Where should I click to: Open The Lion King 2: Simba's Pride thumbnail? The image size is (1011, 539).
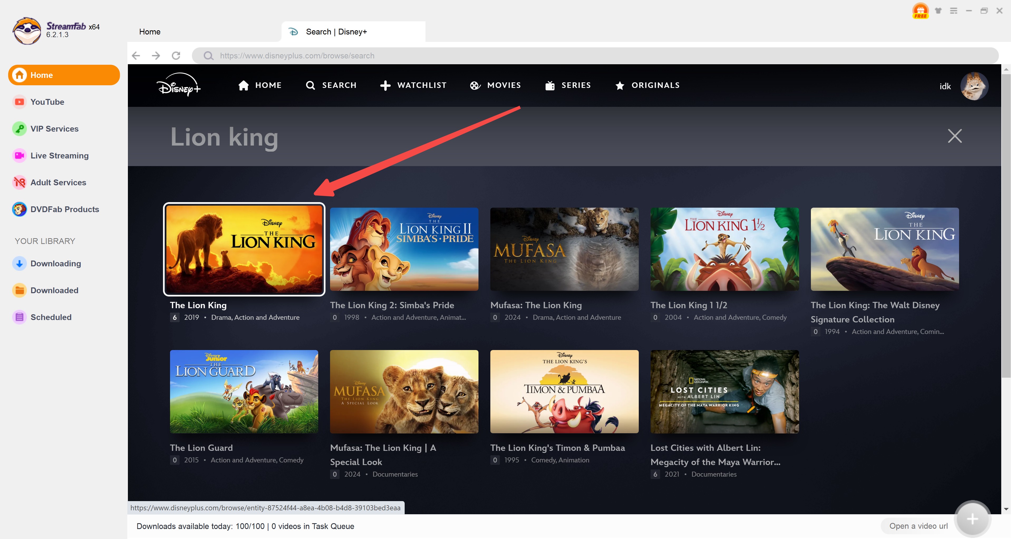coord(404,249)
